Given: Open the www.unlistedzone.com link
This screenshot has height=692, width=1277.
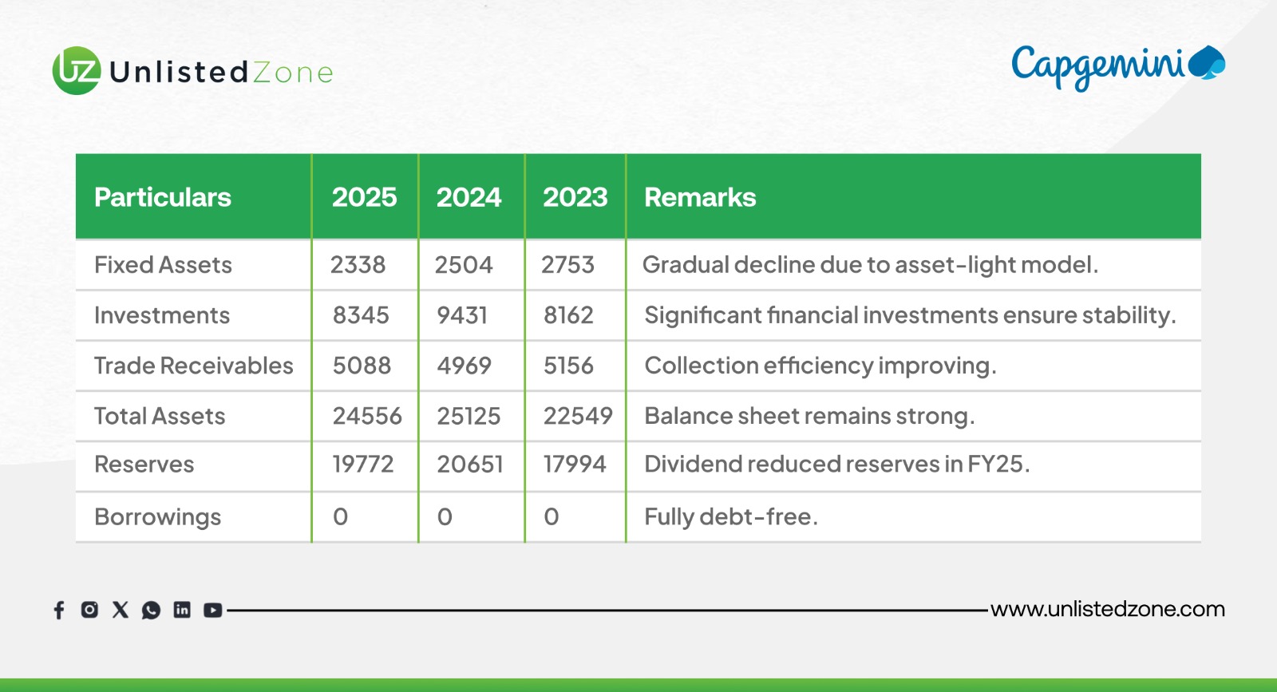Looking at the screenshot, I should point(1107,610).
